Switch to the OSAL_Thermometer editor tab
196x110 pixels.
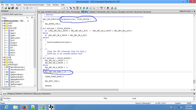[73, 12]
